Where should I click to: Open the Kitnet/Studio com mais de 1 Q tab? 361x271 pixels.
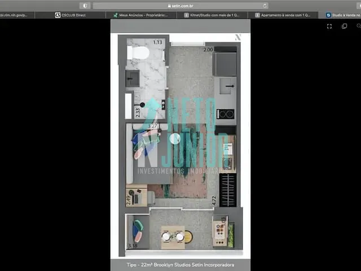click(212, 15)
